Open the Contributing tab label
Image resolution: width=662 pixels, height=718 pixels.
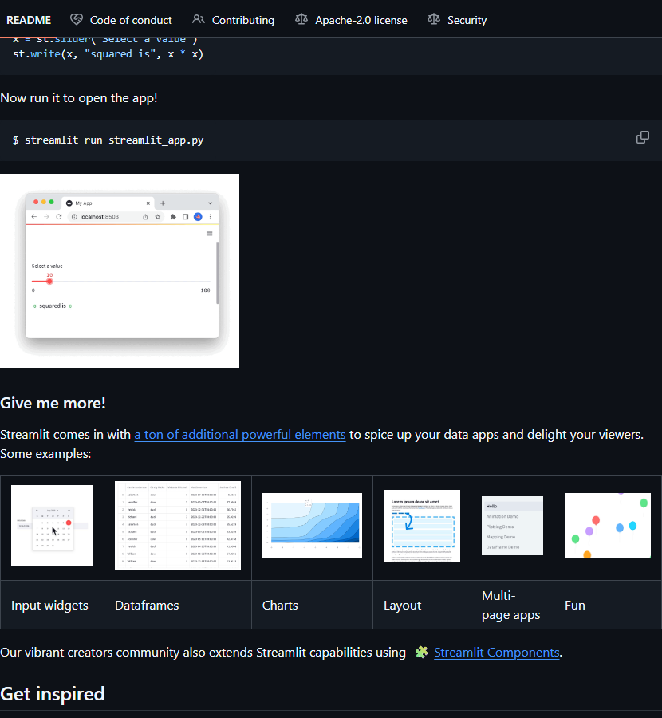pyautogui.click(x=243, y=20)
